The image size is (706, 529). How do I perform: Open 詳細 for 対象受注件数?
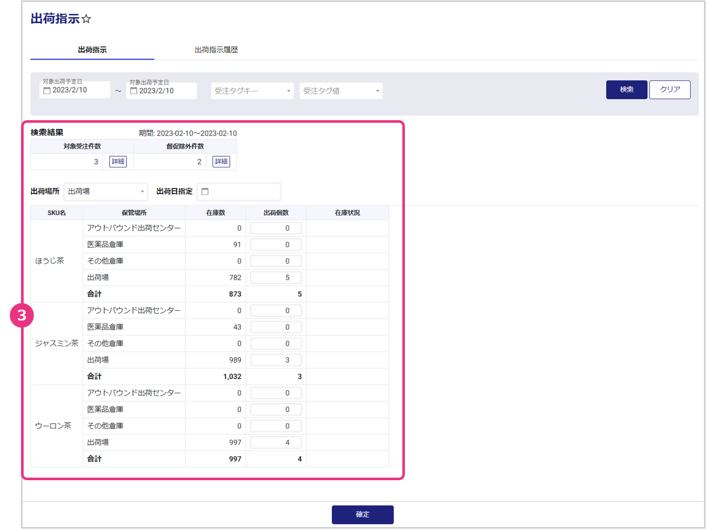tap(118, 162)
